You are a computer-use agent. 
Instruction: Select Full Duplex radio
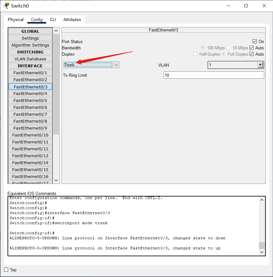coord(224,54)
